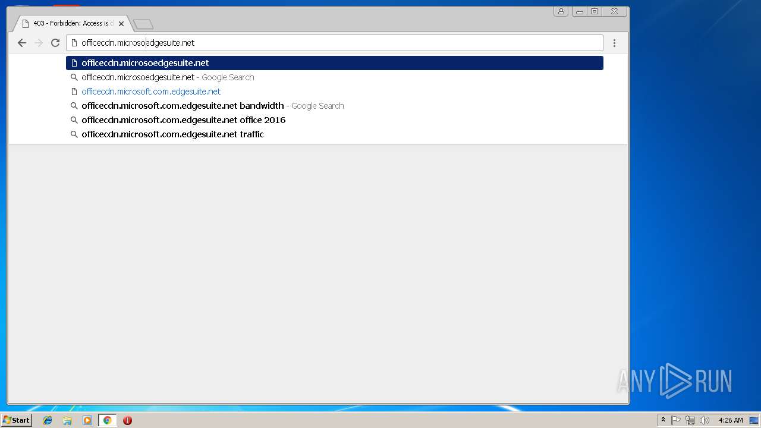
Task: Open Windows Explorer from the taskbar
Action: (x=67, y=420)
